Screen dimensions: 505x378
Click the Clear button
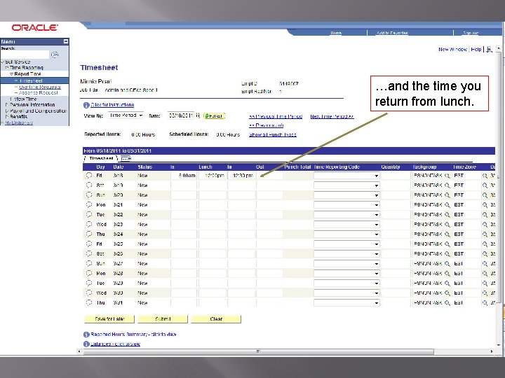(216, 319)
